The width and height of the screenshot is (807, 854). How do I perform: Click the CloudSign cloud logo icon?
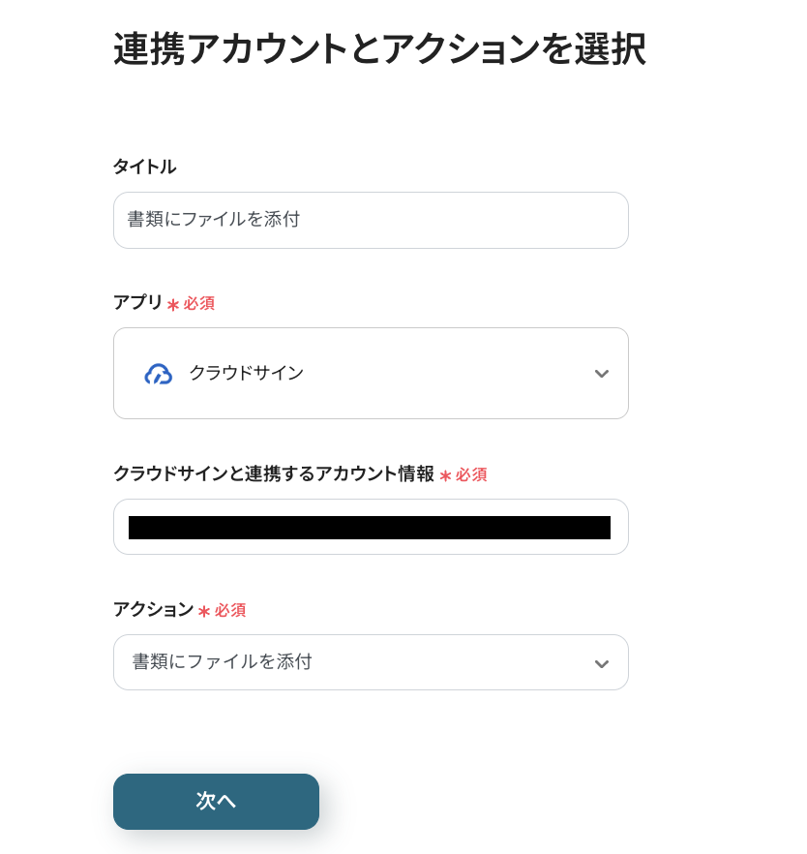pyautogui.click(x=158, y=374)
